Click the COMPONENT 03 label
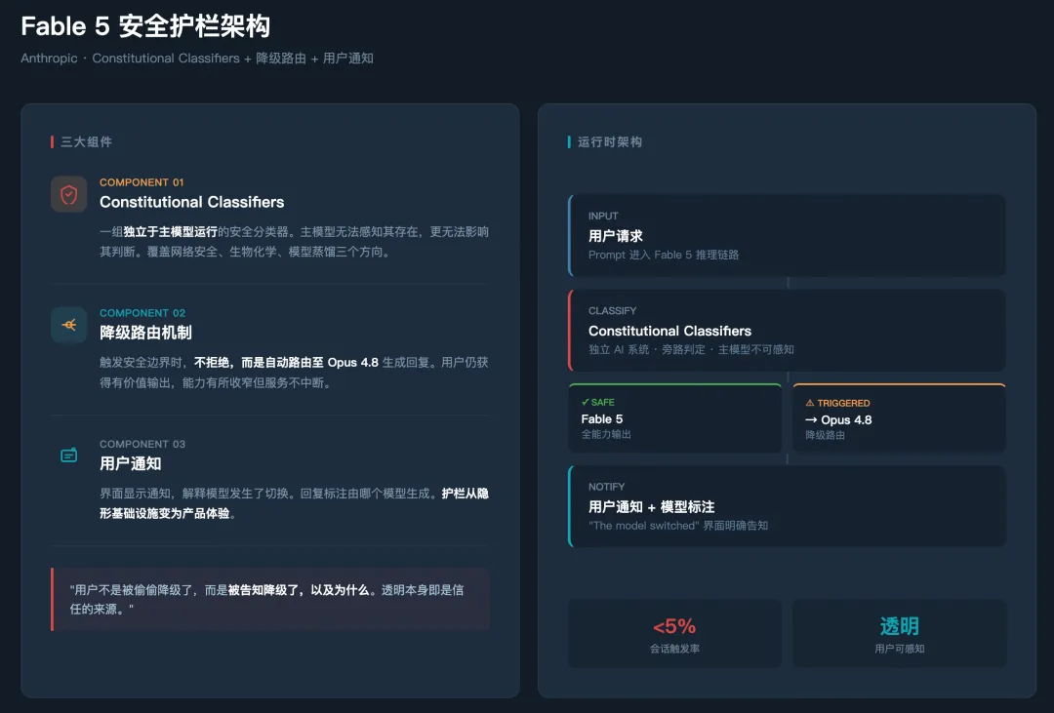 142,444
